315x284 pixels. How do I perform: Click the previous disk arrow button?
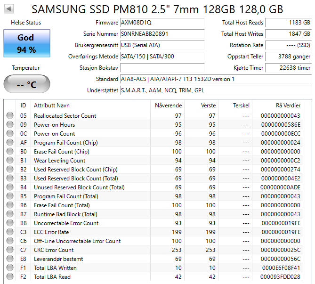pyautogui.click(x=9, y=8)
